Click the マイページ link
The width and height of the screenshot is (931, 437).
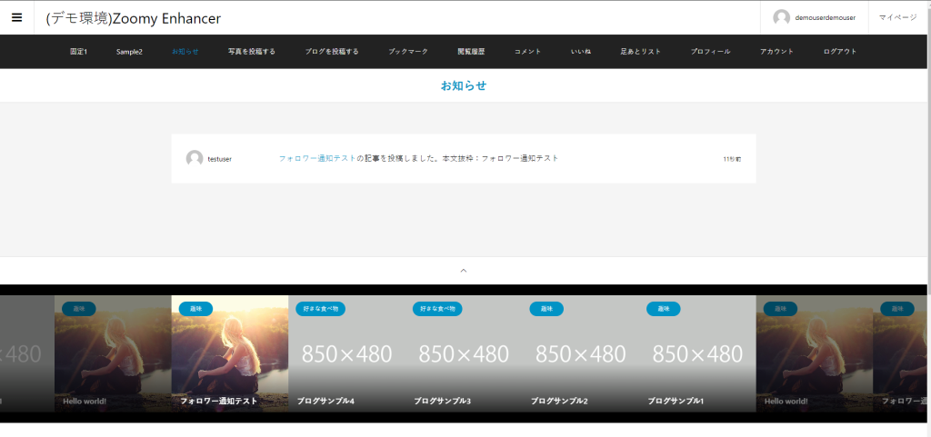tap(897, 17)
